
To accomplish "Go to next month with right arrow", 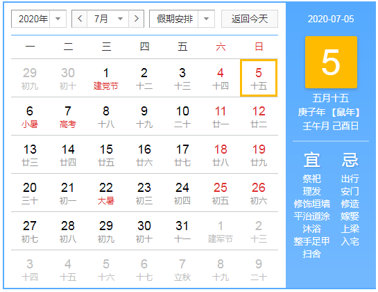I will (x=136, y=19).
